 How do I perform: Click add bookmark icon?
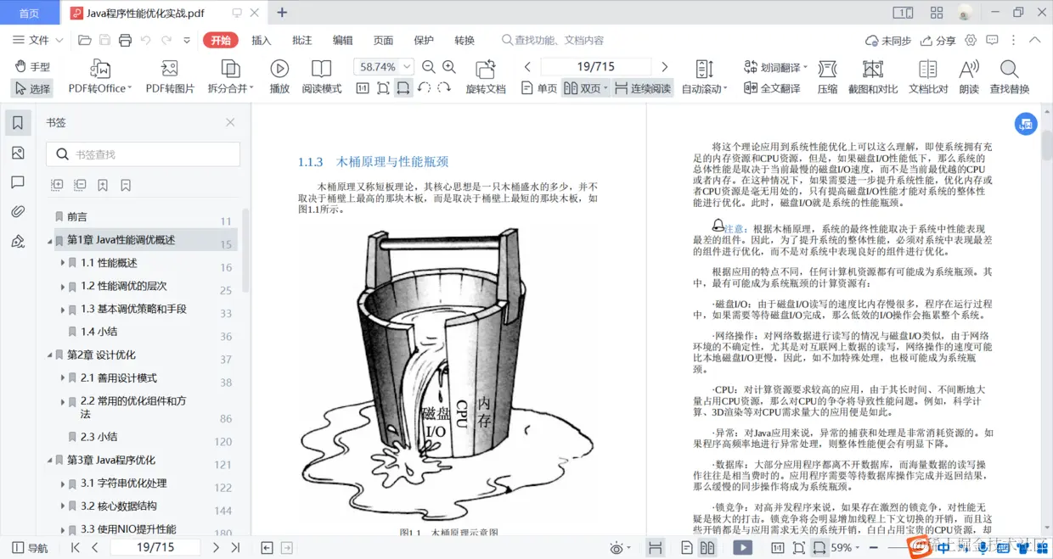[103, 185]
